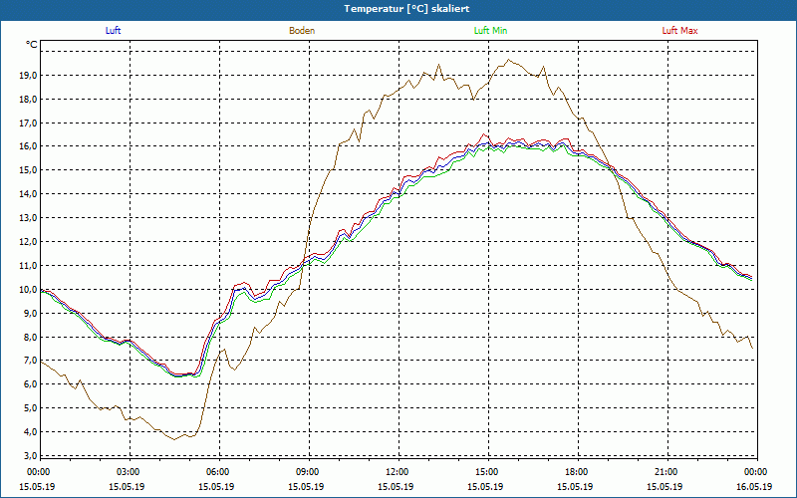Viewport: 797px width, 498px height.
Task: Click the 21:00 time axis label
Action: [664, 472]
